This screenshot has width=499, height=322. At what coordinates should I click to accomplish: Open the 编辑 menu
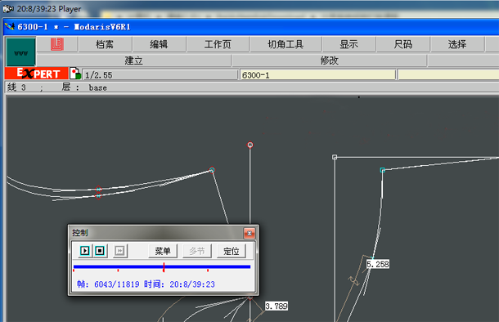click(x=159, y=44)
